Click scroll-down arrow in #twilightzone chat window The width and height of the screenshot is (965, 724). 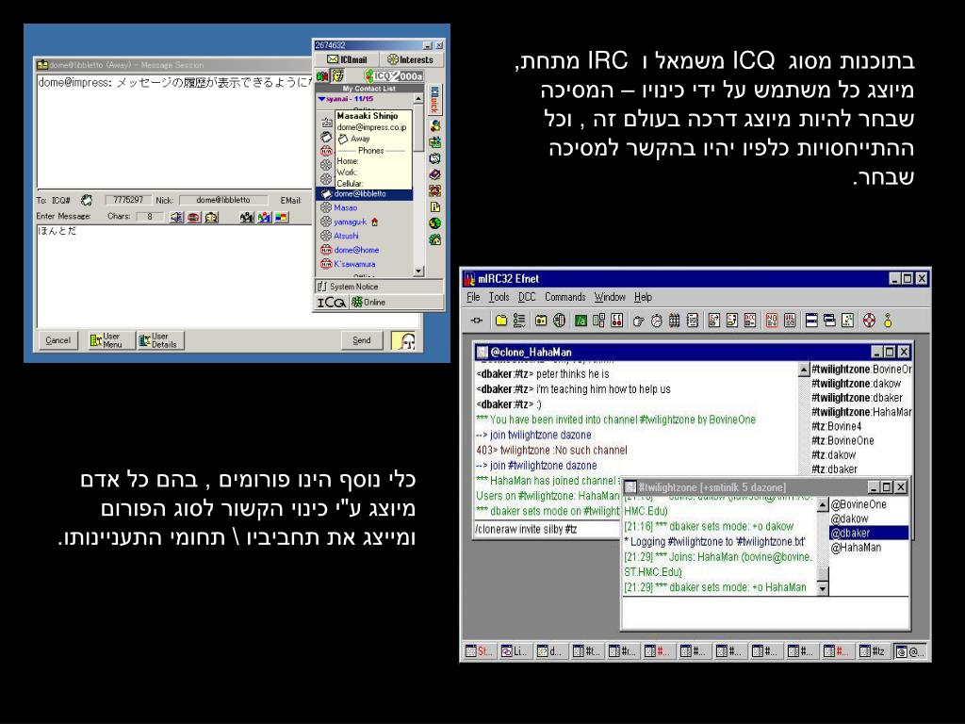coord(822,588)
